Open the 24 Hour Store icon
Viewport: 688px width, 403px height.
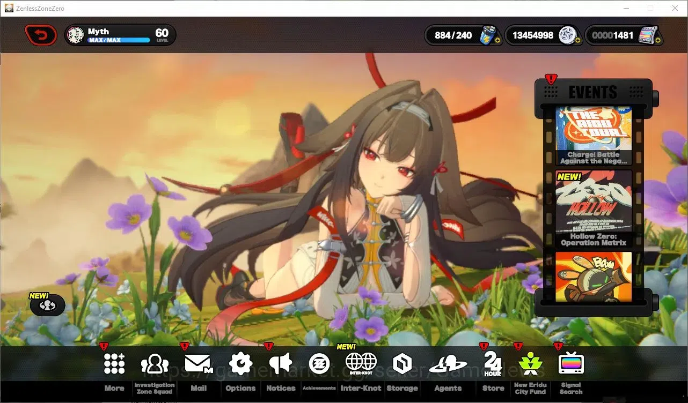[x=493, y=364]
